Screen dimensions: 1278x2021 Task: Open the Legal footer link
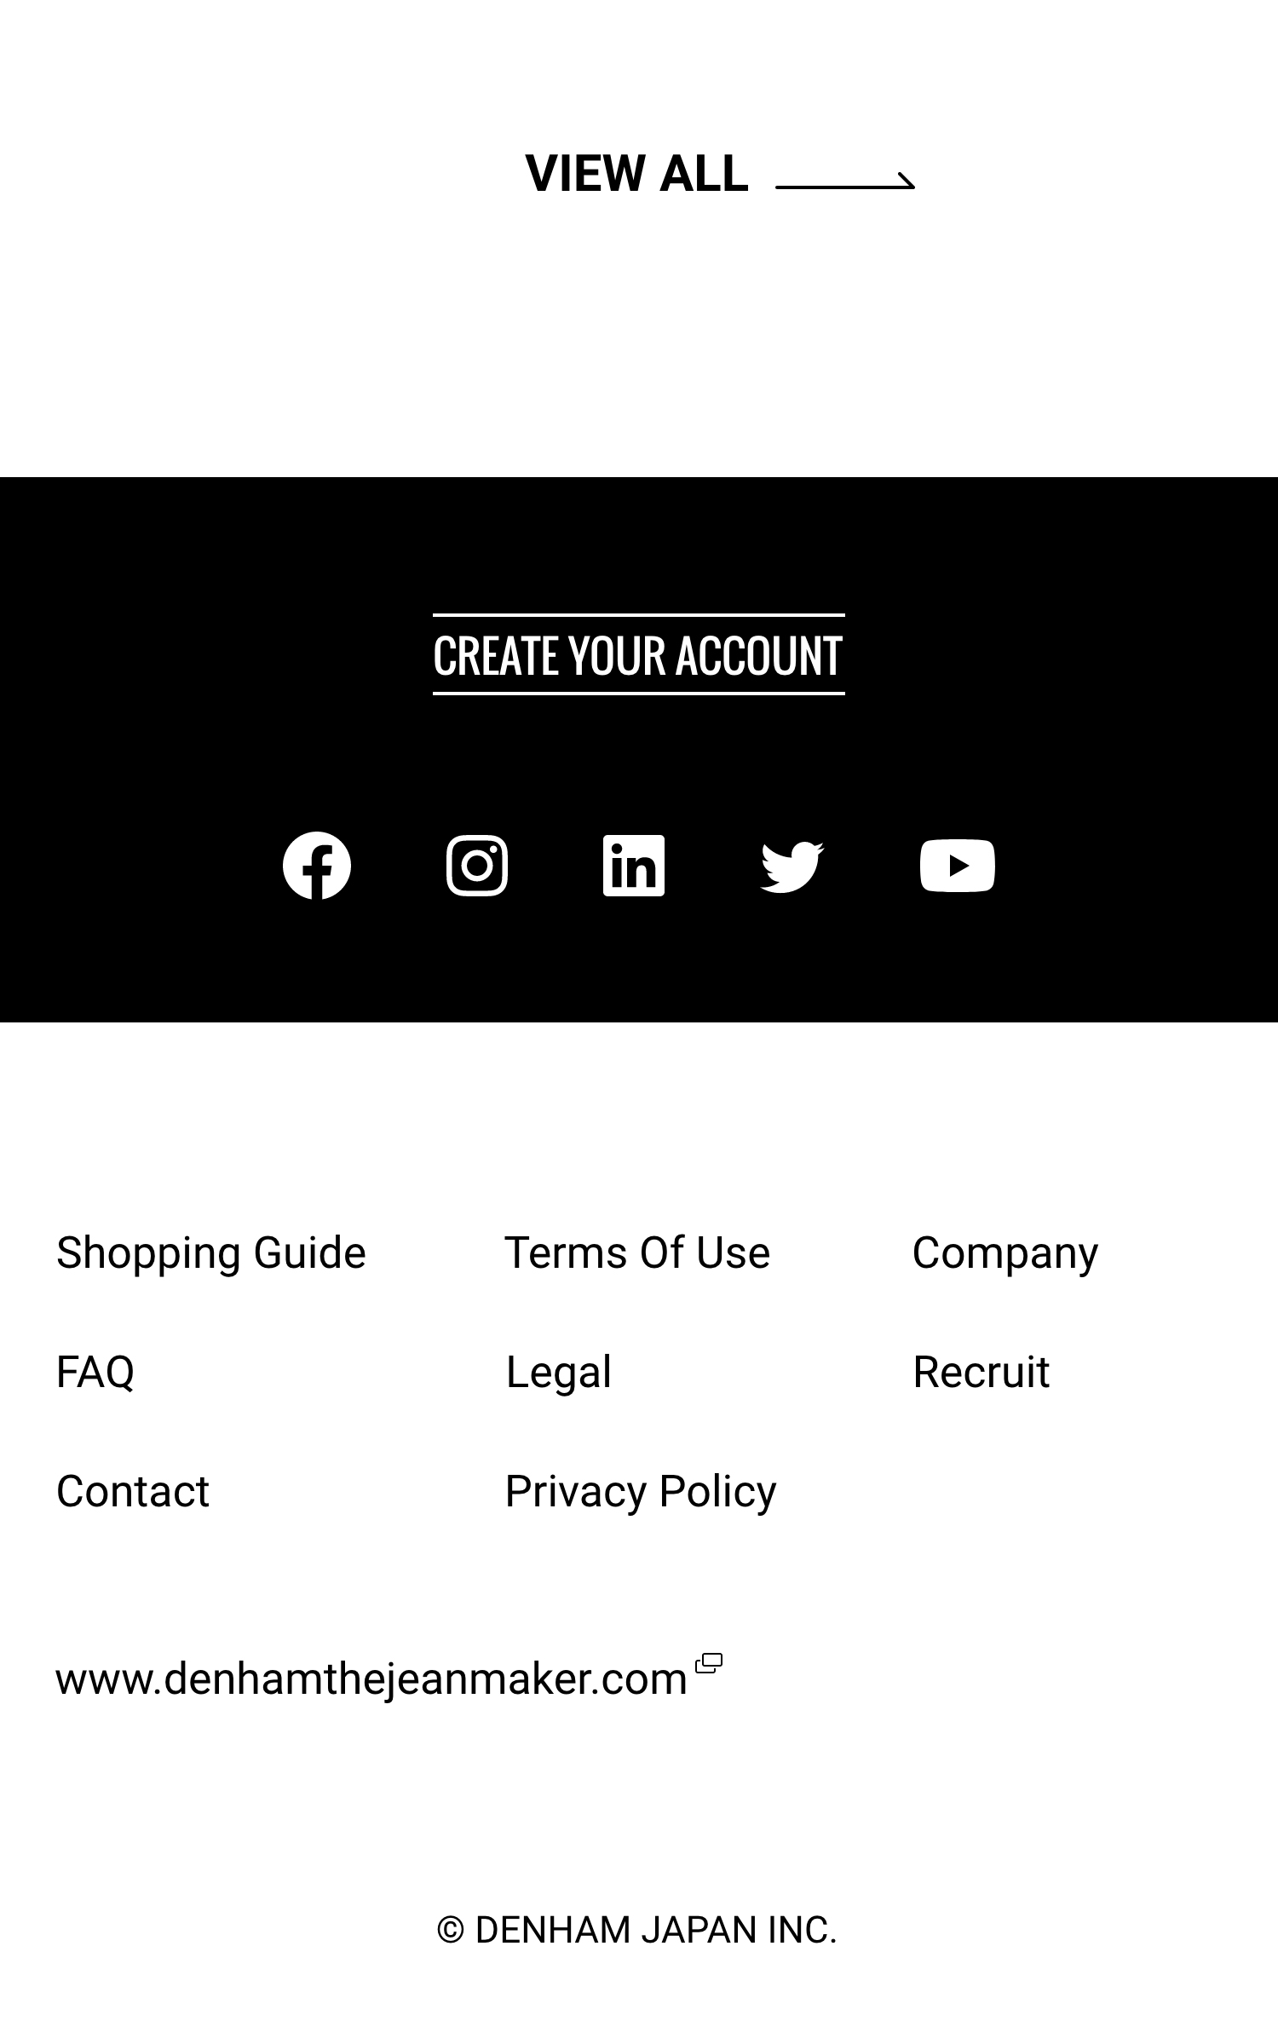[x=559, y=1373]
